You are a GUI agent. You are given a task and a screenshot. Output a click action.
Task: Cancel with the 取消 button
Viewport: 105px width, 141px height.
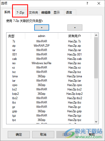pyautogui.click(x=43, y=135)
